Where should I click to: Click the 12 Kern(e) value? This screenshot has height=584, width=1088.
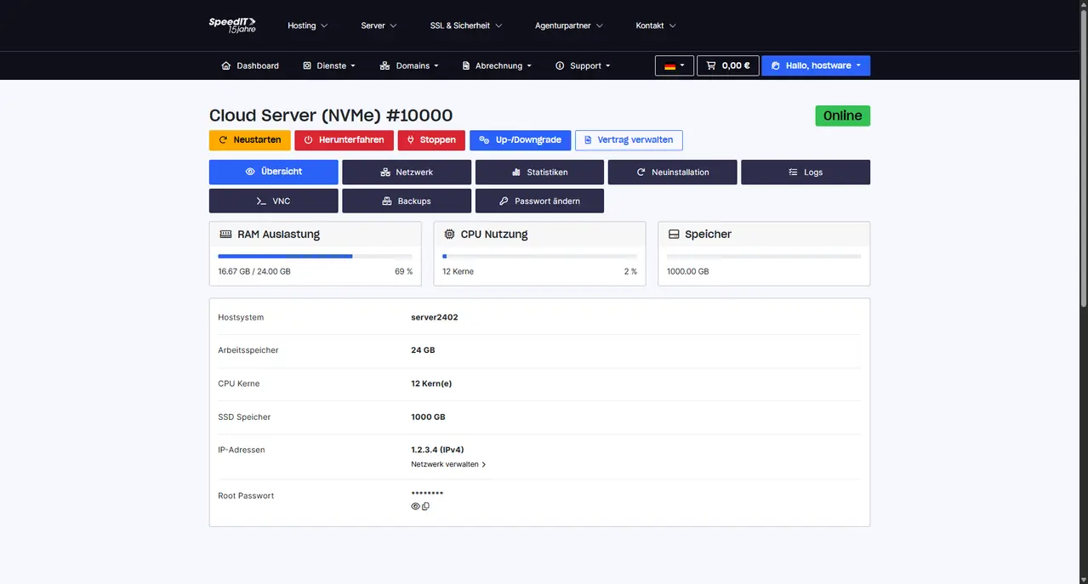[x=431, y=383]
